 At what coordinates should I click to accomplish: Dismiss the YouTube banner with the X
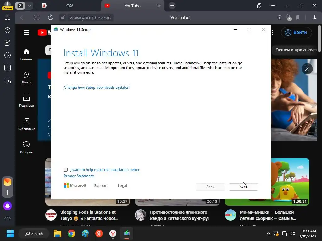click(x=307, y=69)
